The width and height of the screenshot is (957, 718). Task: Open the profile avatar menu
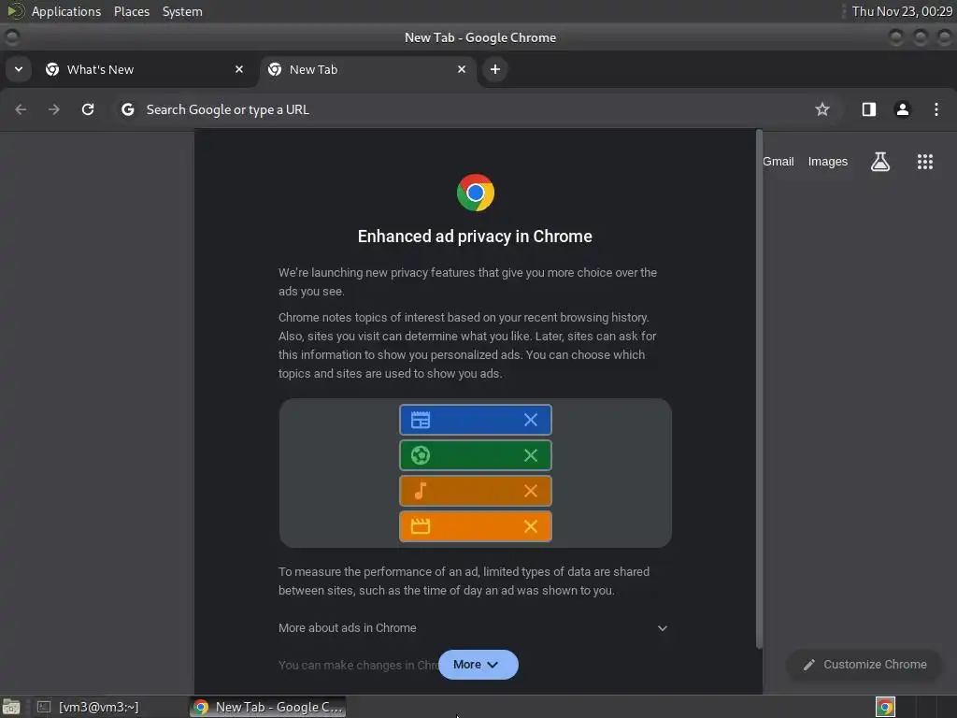pos(902,109)
